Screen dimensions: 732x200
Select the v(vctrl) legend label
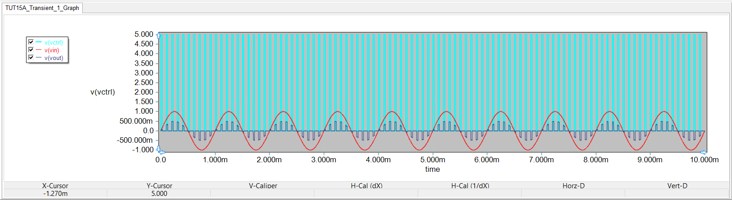54,42
